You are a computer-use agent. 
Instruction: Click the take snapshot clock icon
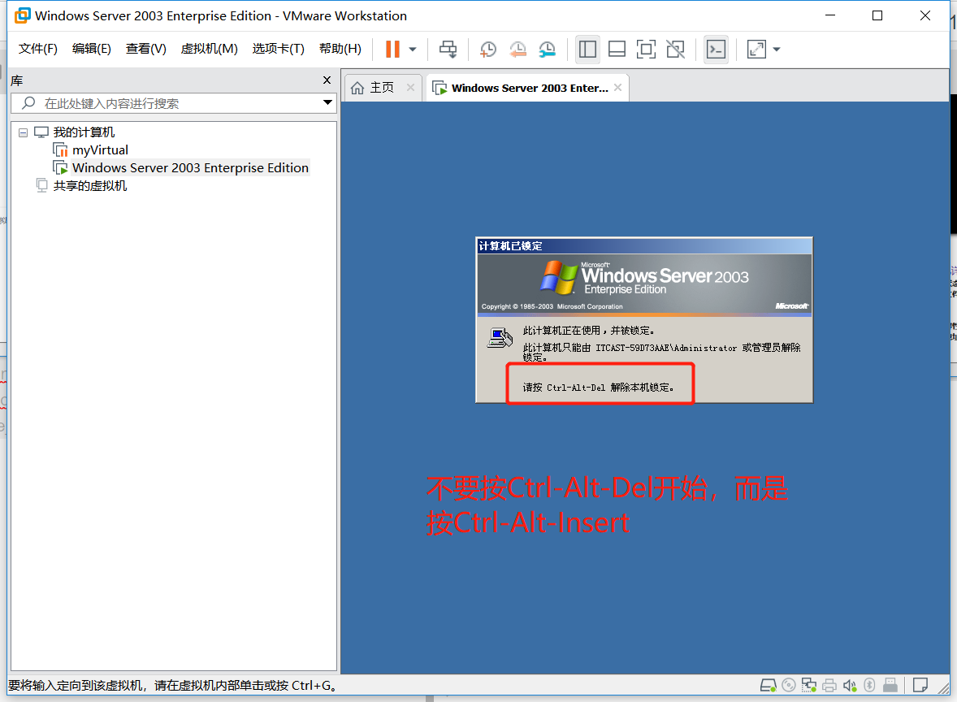click(x=487, y=50)
